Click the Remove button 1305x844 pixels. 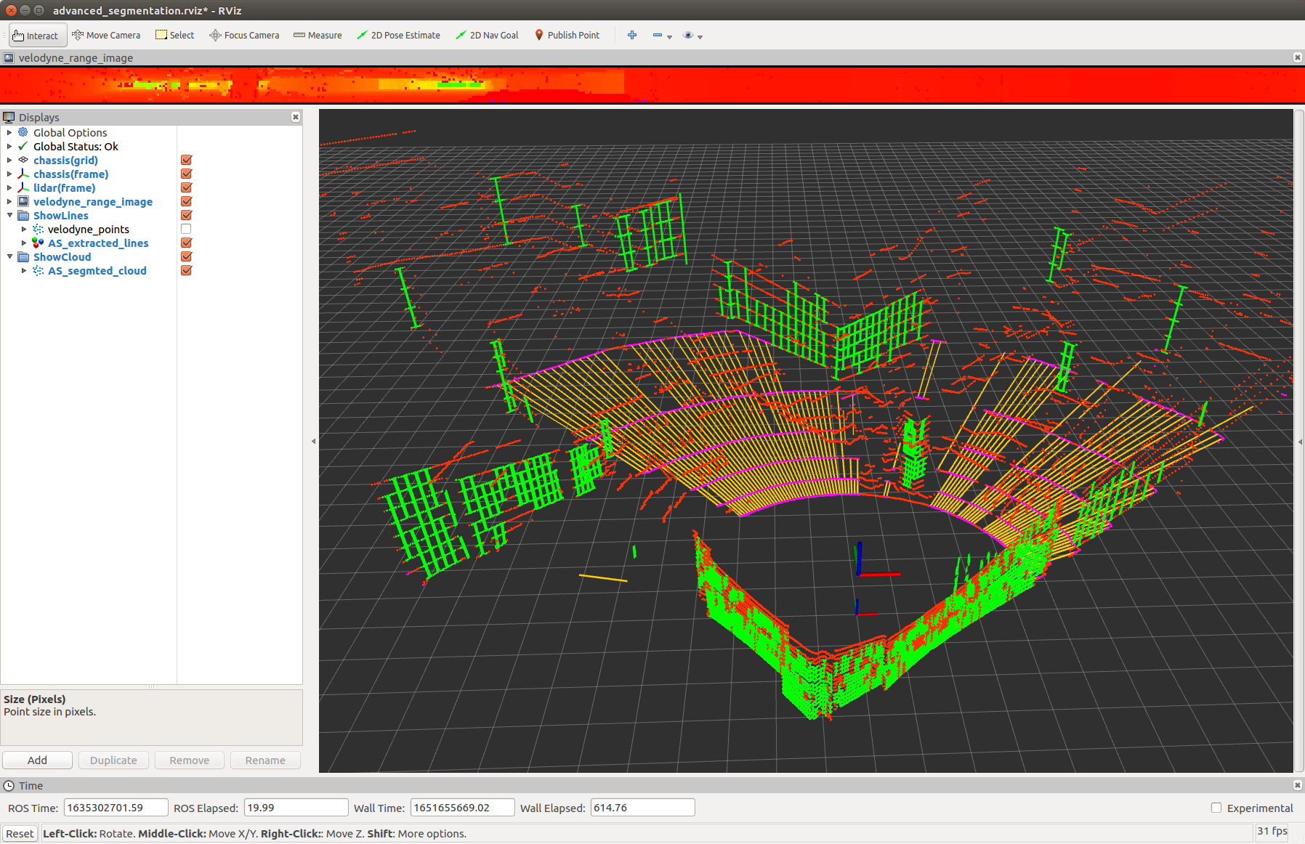pyautogui.click(x=189, y=760)
